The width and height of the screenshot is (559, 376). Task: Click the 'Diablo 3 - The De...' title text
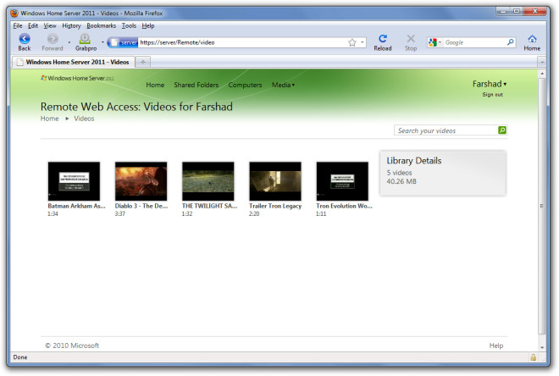click(141, 206)
